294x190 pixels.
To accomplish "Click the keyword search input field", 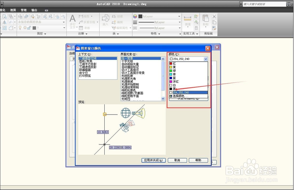I will [x=264, y=4].
